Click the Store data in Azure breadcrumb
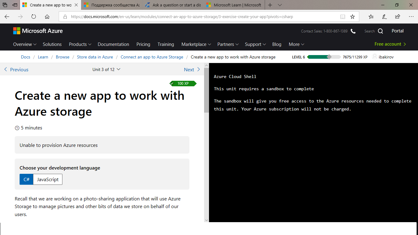418x235 pixels. pyautogui.click(x=95, y=57)
